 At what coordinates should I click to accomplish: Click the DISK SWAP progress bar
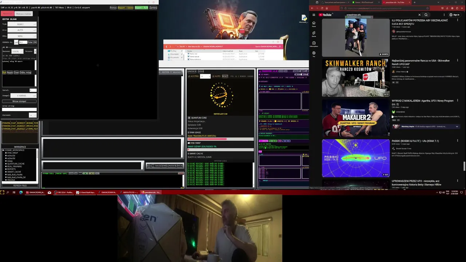tap(221, 150)
